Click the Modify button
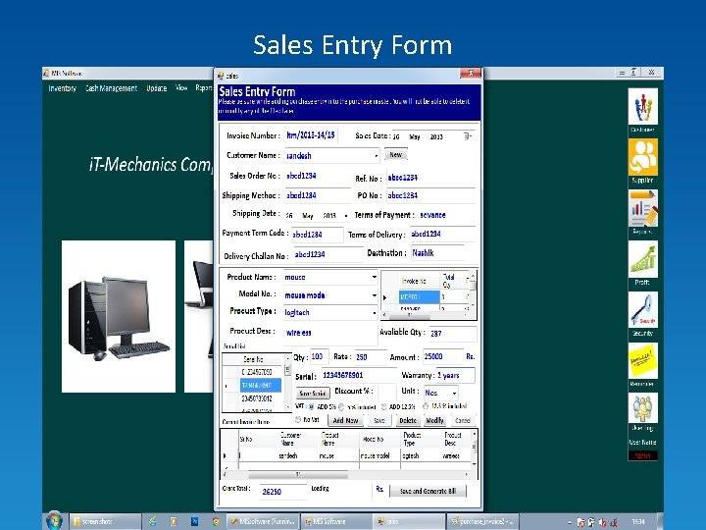Screen dimensions: 706x530 click(435, 420)
